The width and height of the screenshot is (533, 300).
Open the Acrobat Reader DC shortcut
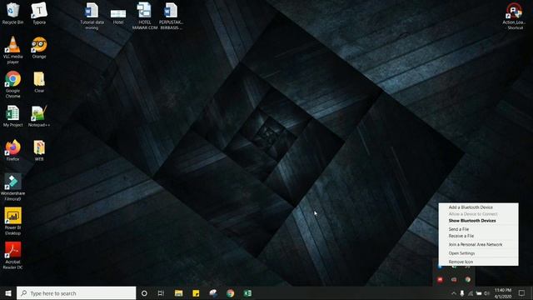click(12, 256)
